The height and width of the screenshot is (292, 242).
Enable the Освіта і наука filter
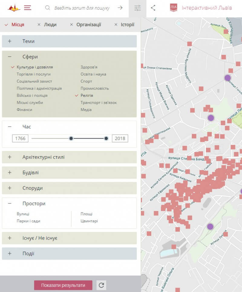93,74
